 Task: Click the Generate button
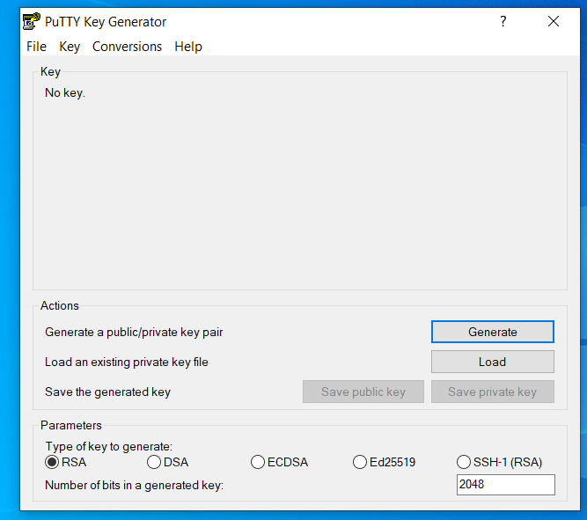coord(492,332)
